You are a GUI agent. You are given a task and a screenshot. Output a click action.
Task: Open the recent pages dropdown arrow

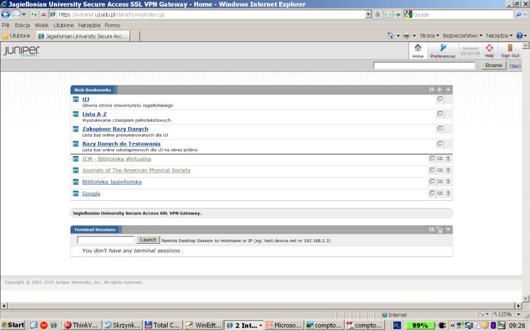[24, 14]
